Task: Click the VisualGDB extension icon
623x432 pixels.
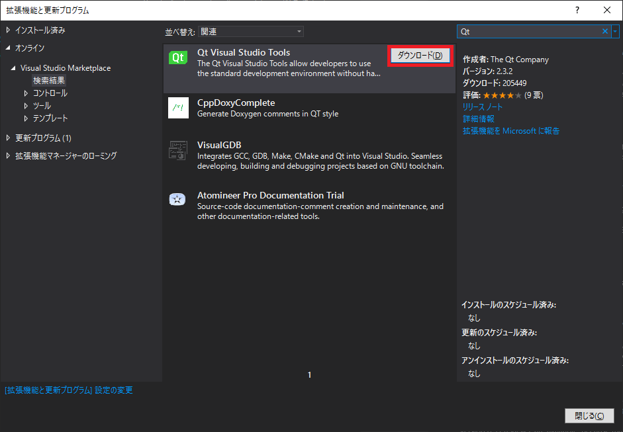Action: (178, 150)
